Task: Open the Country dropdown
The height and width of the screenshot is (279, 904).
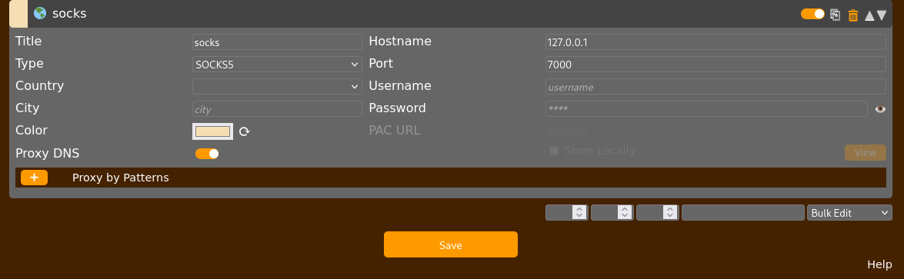Action: (277, 86)
